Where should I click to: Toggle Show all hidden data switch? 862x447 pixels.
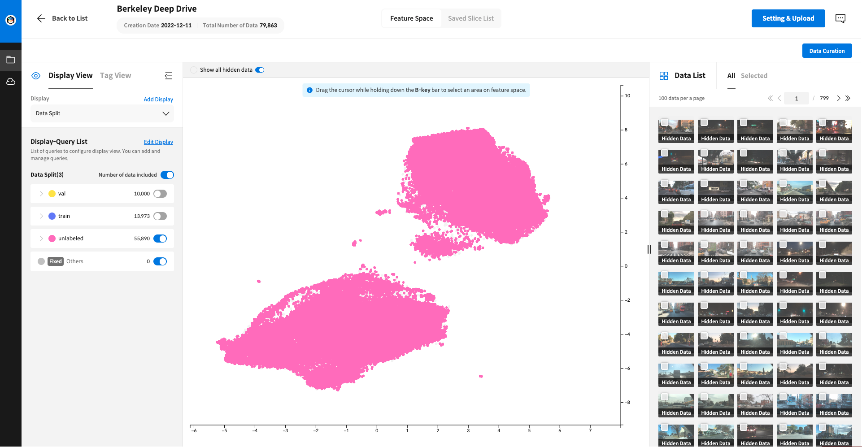(x=260, y=70)
